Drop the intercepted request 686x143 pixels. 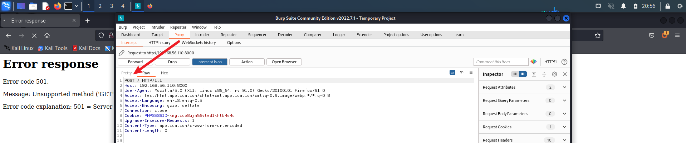click(x=172, y=62)
